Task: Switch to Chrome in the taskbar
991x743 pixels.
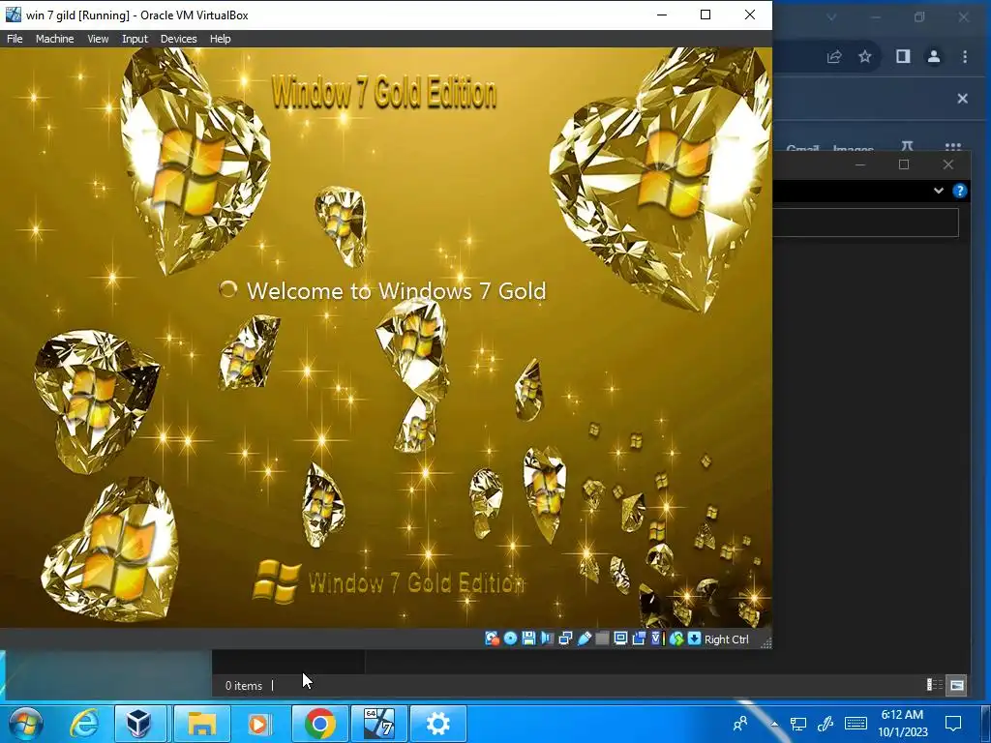Action: (319, 724)
